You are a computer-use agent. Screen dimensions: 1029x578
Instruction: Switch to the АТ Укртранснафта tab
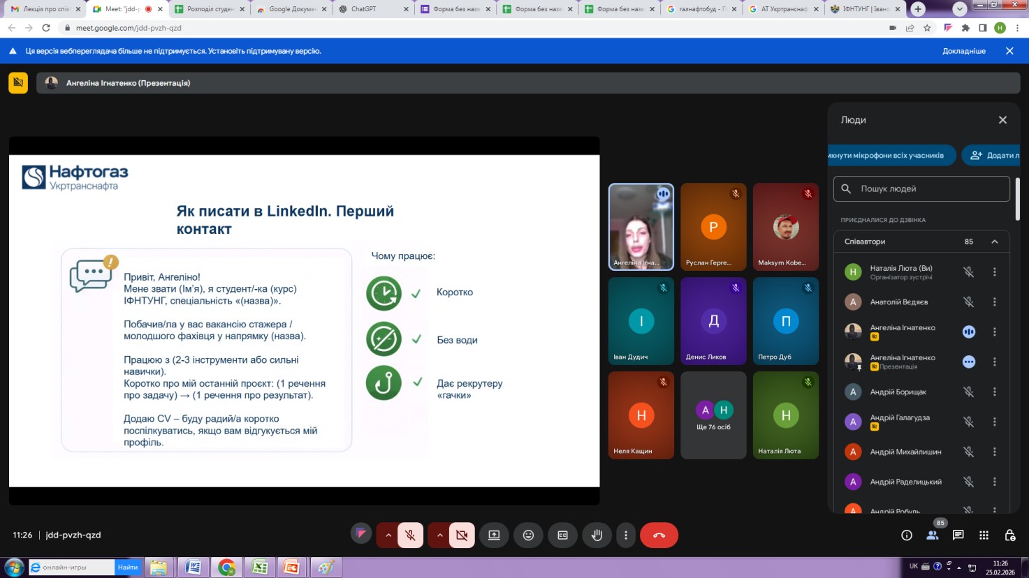coord(782,9)
